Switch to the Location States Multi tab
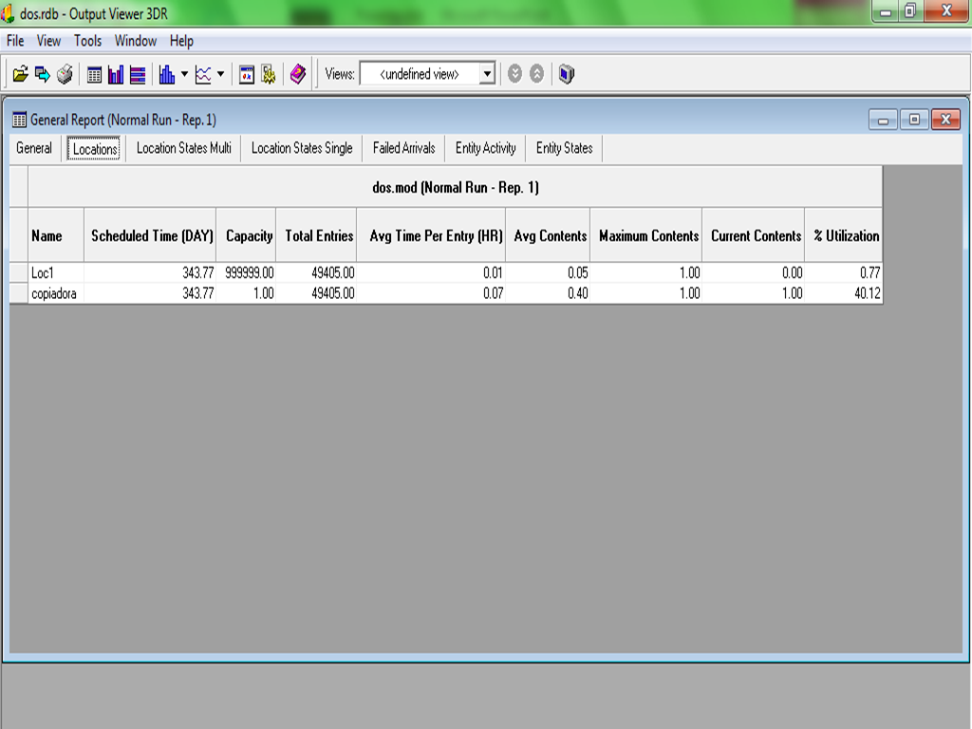Screen dimensions: 972x729 coord(183,148)
